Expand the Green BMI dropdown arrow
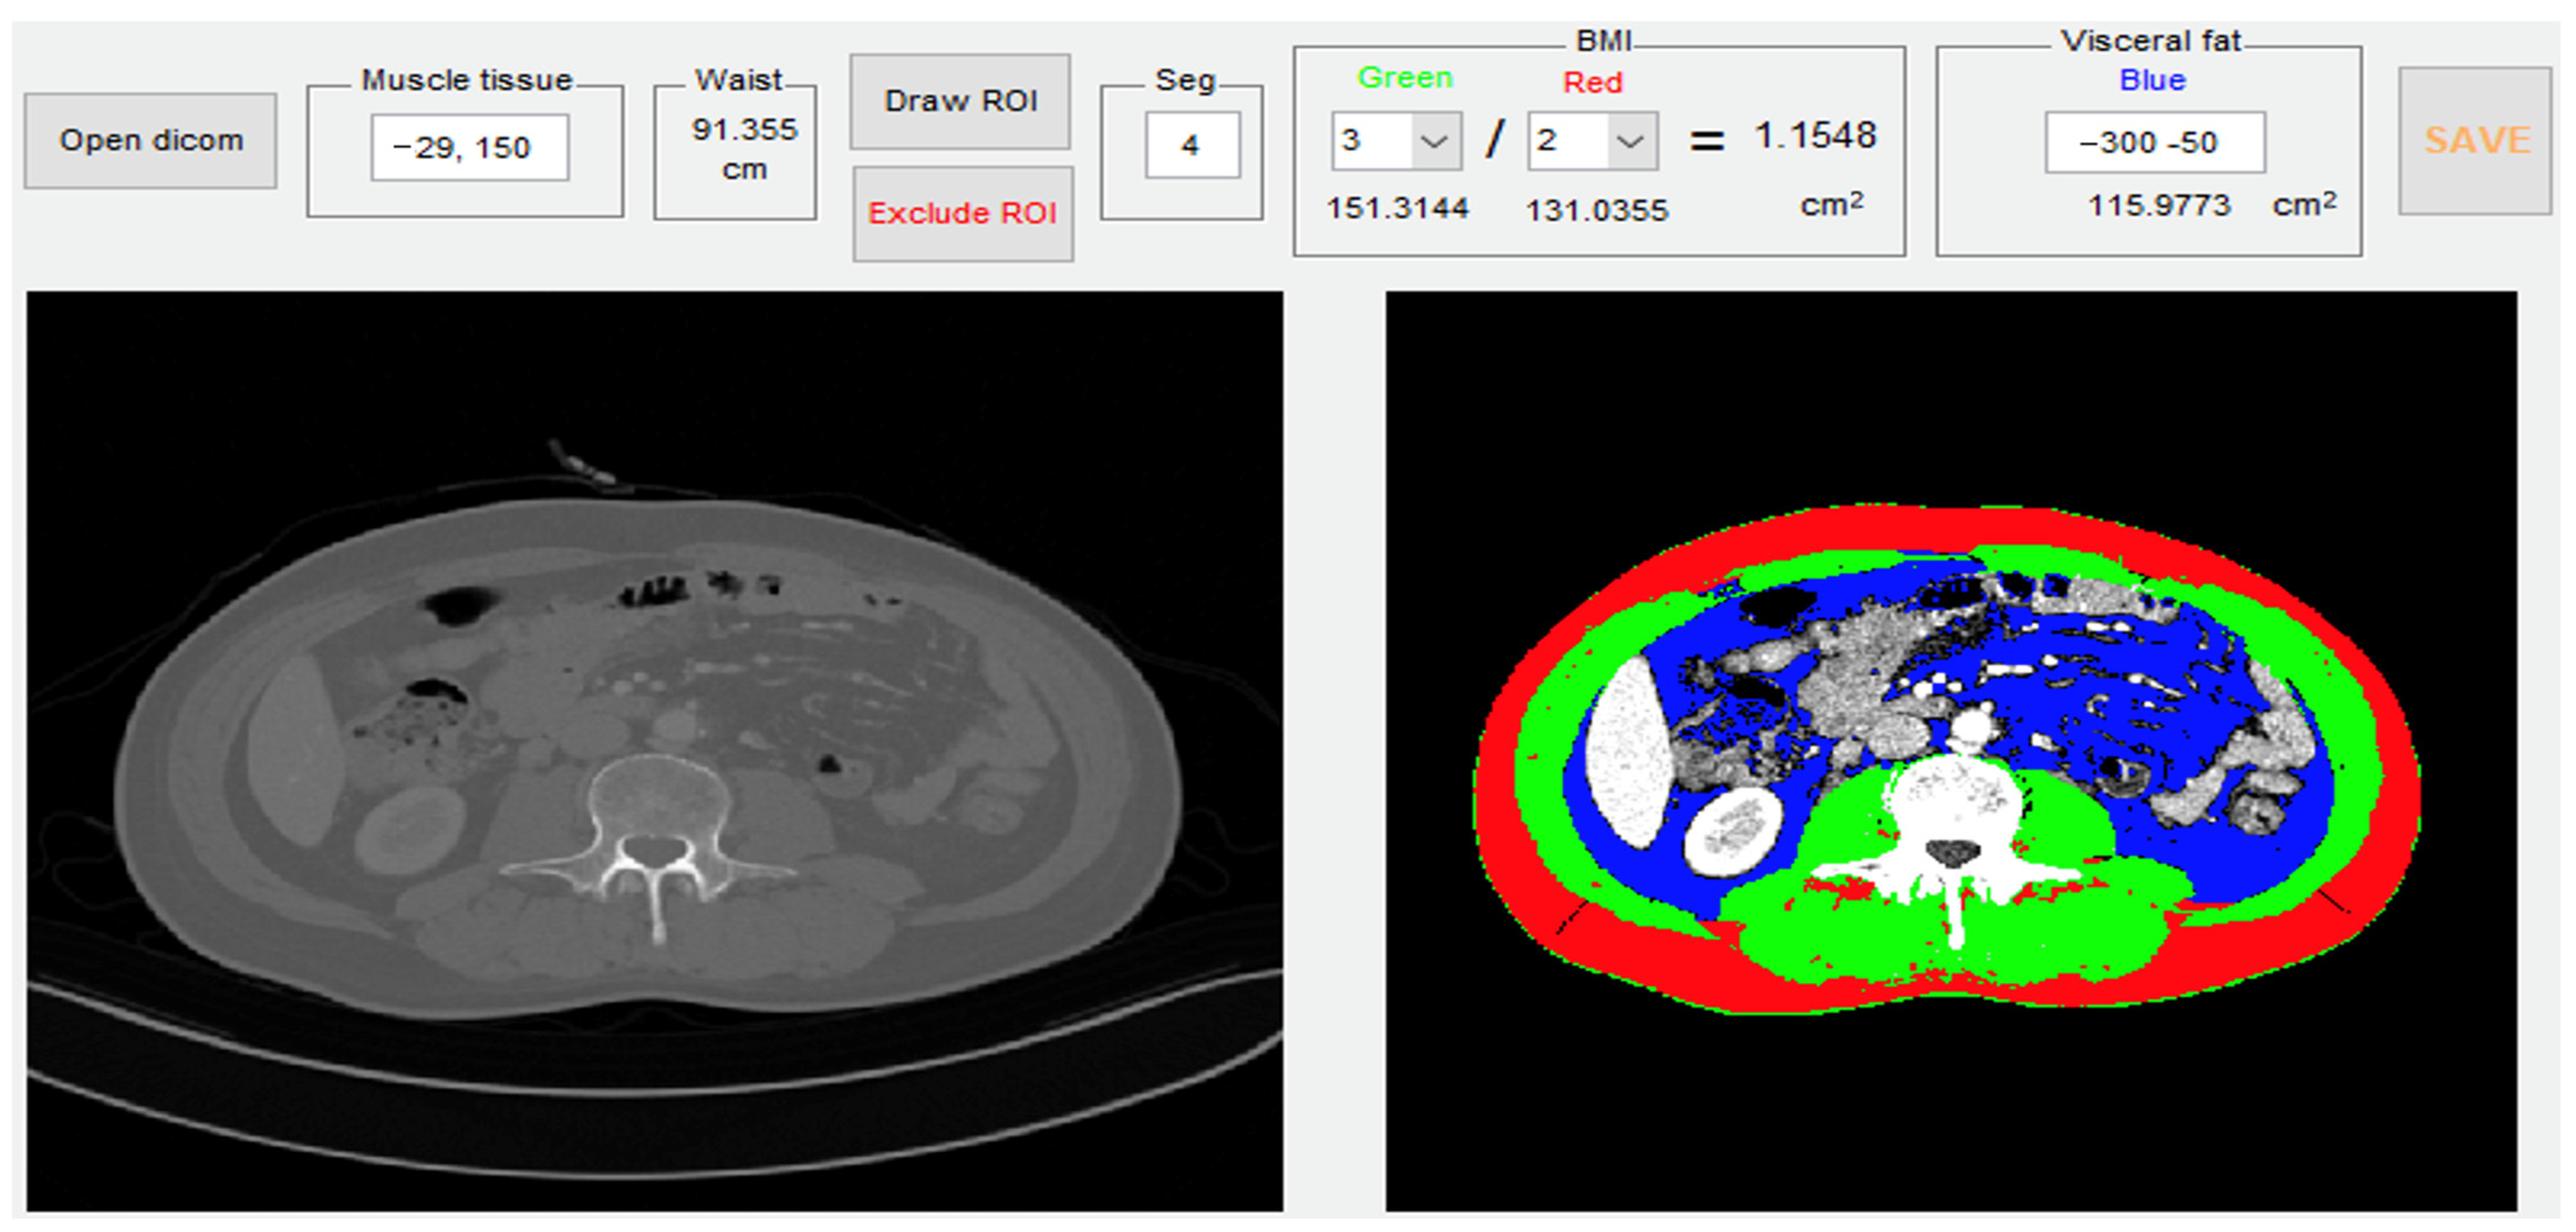Screen dimensions: 2576x1232 pyautogui.click(x=1435, y=141)
